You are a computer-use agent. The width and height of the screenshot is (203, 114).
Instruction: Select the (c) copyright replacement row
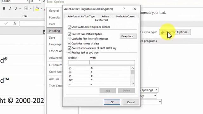point(99,68)
